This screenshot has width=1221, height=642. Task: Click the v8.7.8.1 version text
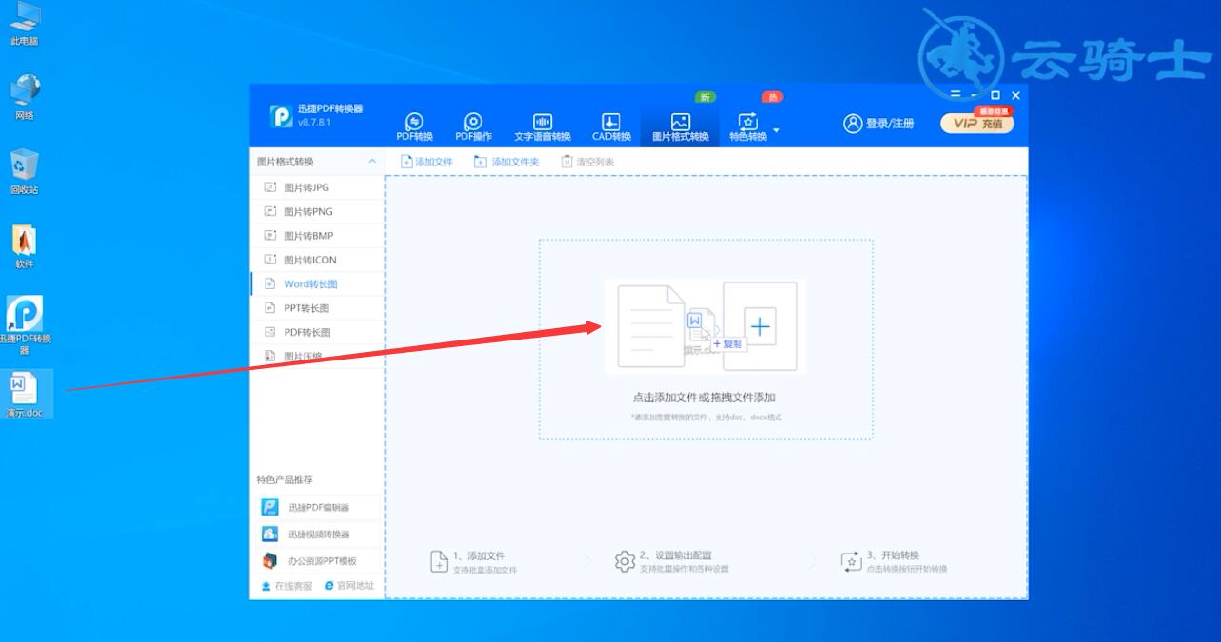click(314, 123)
